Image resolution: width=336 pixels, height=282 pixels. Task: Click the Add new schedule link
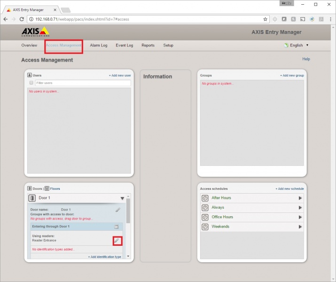289,189
